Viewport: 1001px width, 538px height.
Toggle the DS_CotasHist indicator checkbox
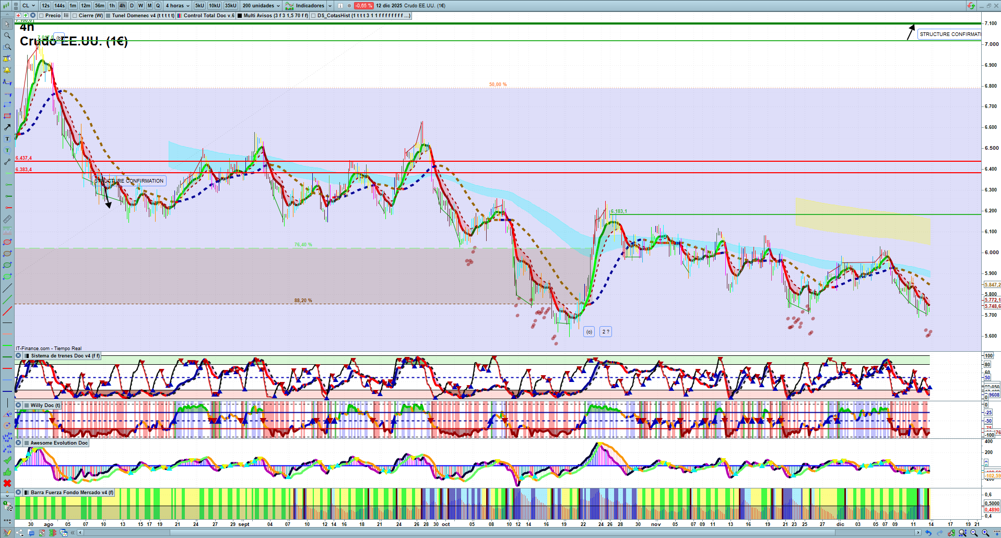[x=313, y=16]
